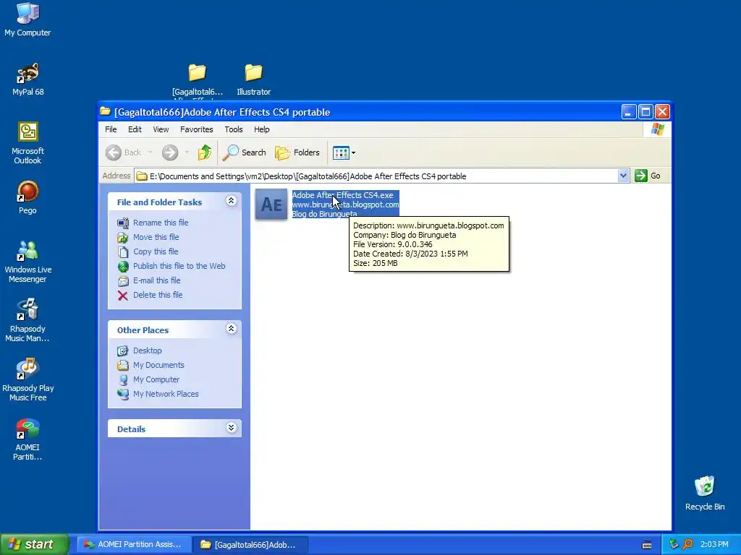Close the Explorer window
Screen dimensions: 741x555
pyautogui.click(x=663, y=112)
